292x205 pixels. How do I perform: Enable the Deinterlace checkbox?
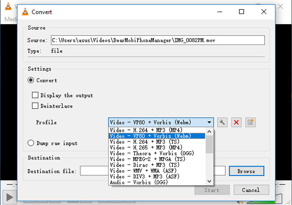click(35, 106)
